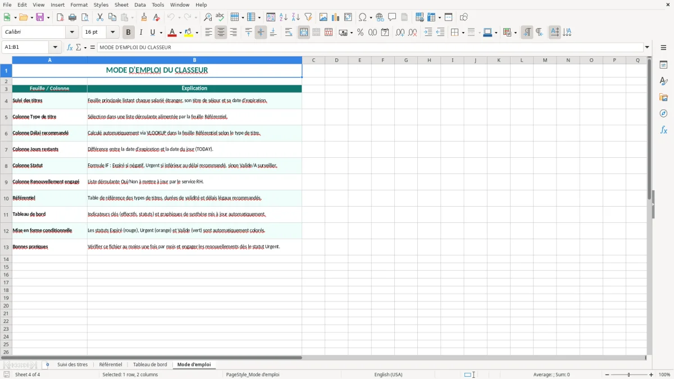
Task: Switch to the Suivi des titres sheet tab
Action: 72,364
